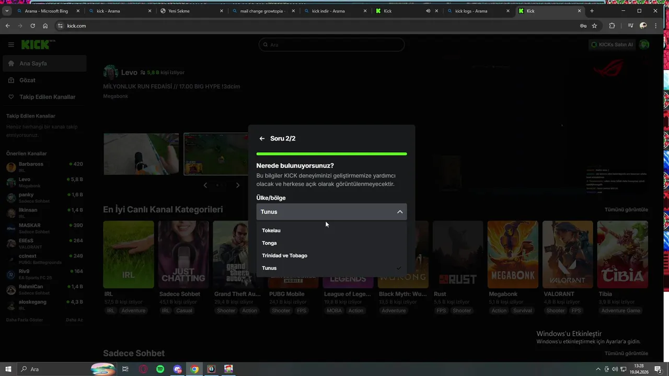Open the recommended channel RahmiCan

44,289
